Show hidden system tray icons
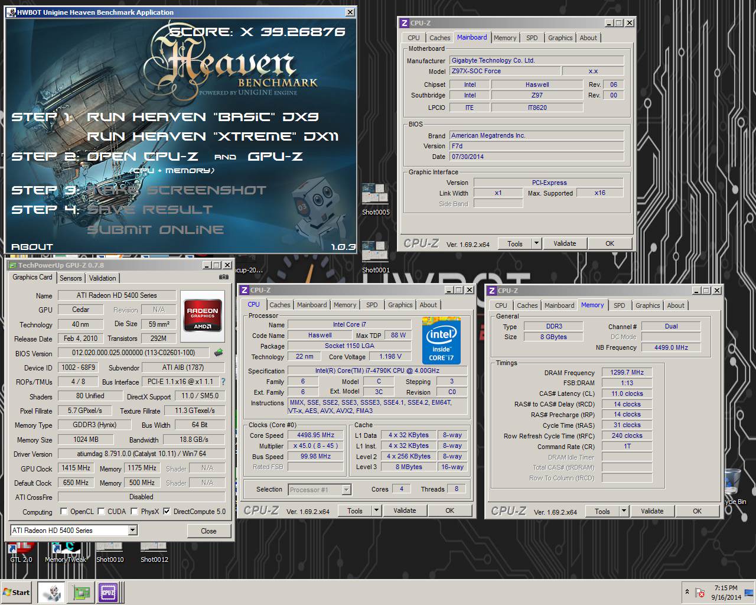 [687, 591]
